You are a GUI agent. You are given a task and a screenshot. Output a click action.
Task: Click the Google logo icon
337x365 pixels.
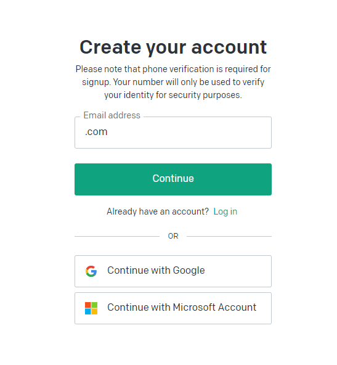pos(91,271)
